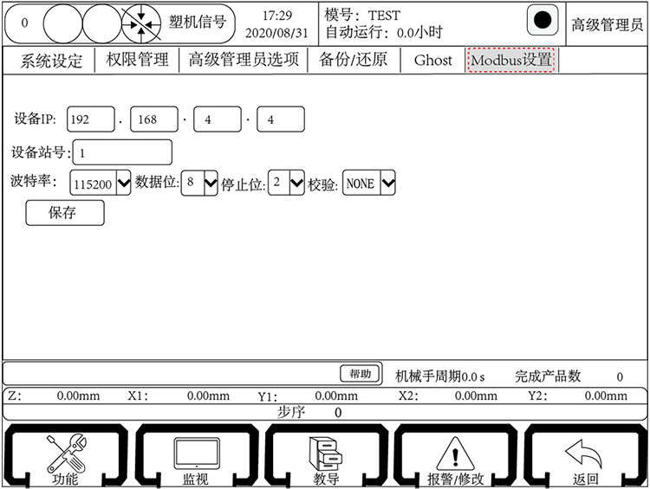650x489 pixels.
Task: Click the first empty circle status indicator
Action: click(x=62, y=23)
